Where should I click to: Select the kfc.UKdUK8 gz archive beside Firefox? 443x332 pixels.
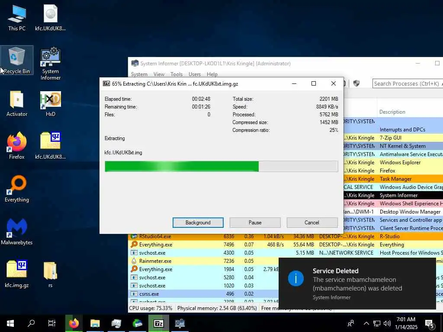[50, 146]
